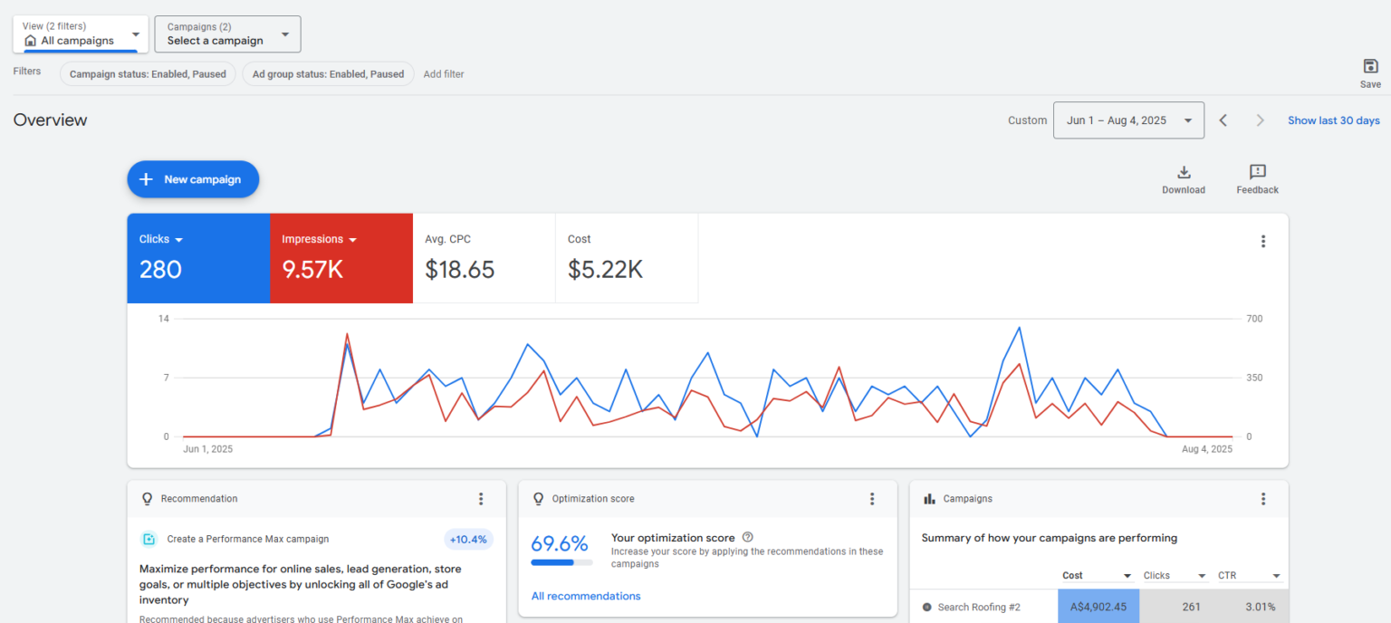This screenshot has width=1391, height=623.
Task: Open the Feedback icon
Action: click(1257, 173)
